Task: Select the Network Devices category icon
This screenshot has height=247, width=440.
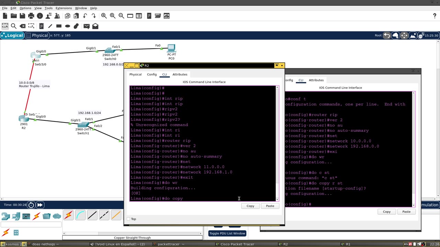Action: (5, 216)
